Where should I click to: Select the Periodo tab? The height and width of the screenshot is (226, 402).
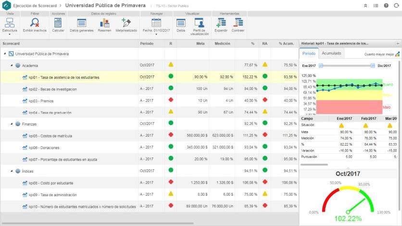pyautogui.click(x=309, y=53)
